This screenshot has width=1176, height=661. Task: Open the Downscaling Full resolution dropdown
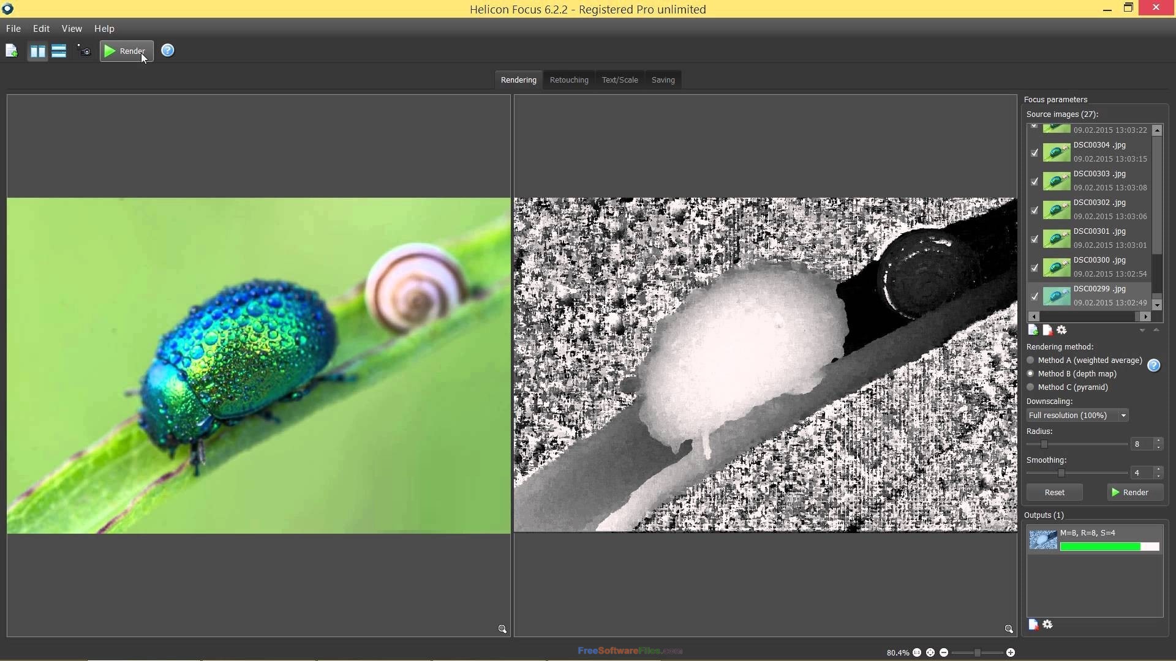pyautogui.click(x=1077, y=416)
